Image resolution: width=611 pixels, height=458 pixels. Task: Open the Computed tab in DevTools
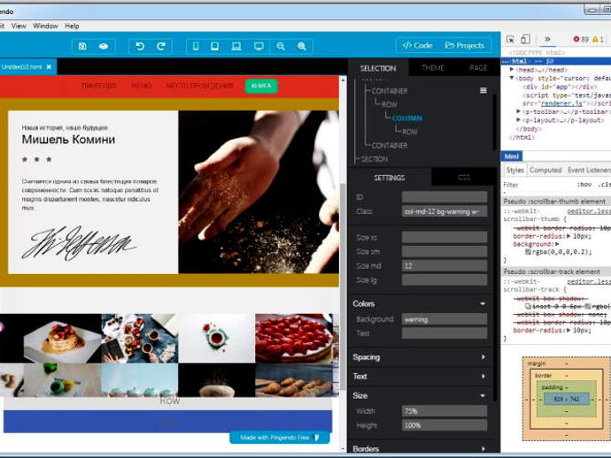[545, 170]
